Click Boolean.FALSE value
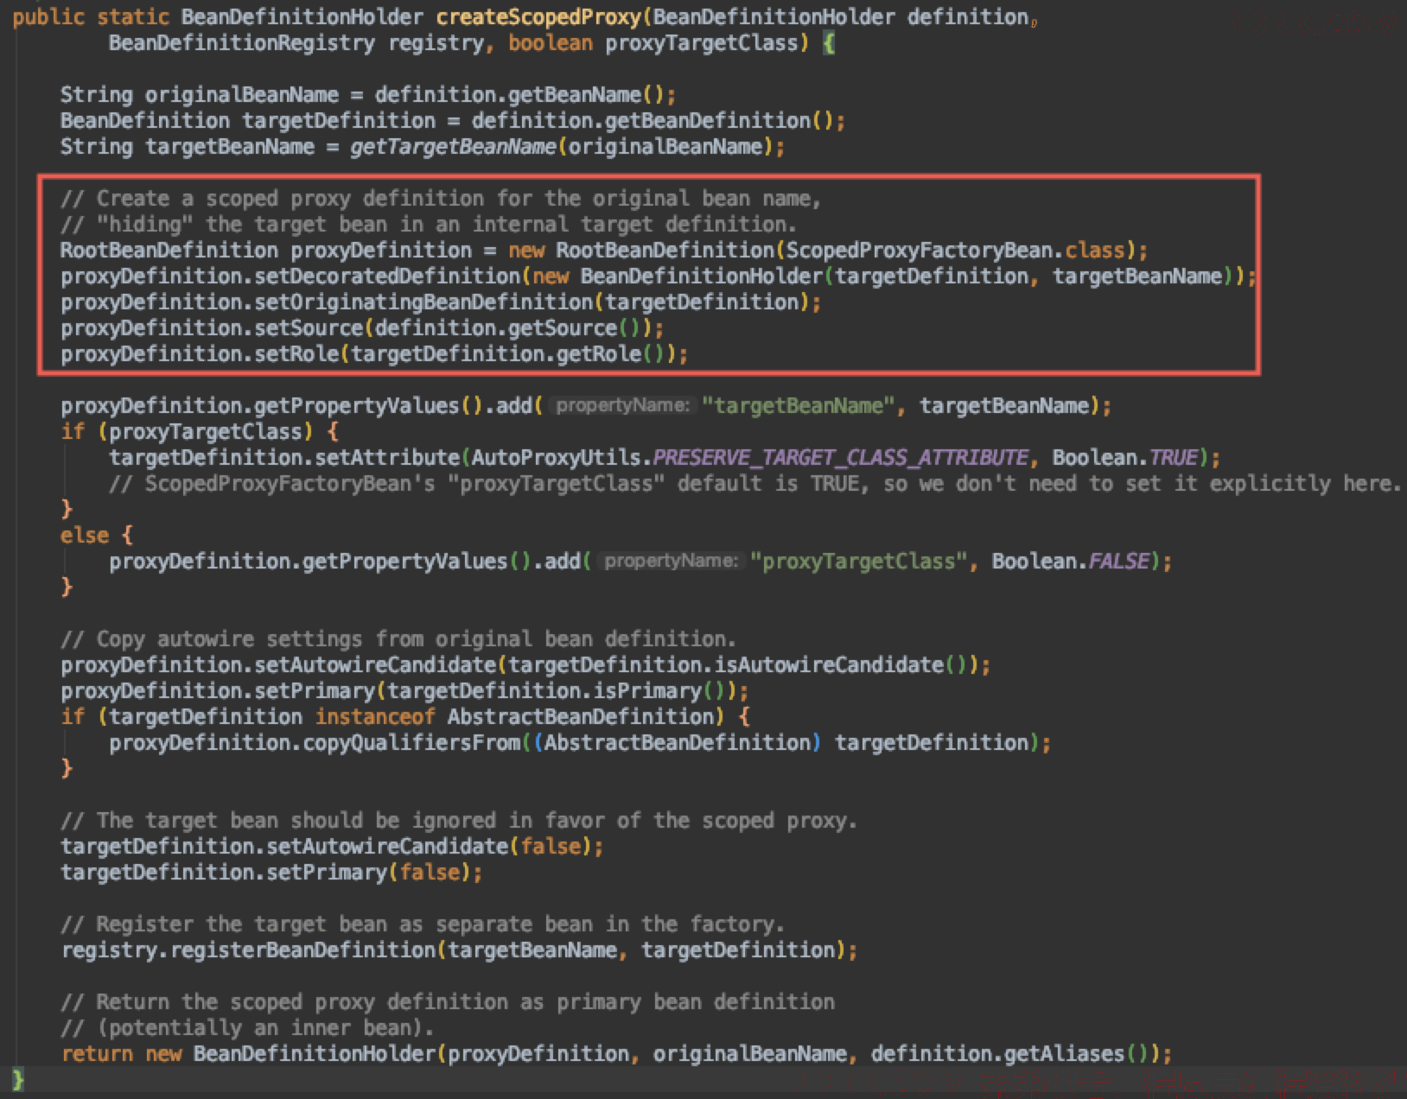The height and width of the screenshot is (1099, 1407). point(1071,562)
